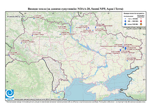Click the '46°' latitude label on the left edge
The image size is (151, 106).
coord(8,82)
